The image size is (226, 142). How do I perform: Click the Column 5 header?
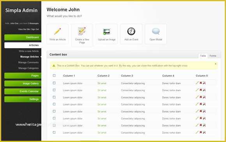pos(201,76)
